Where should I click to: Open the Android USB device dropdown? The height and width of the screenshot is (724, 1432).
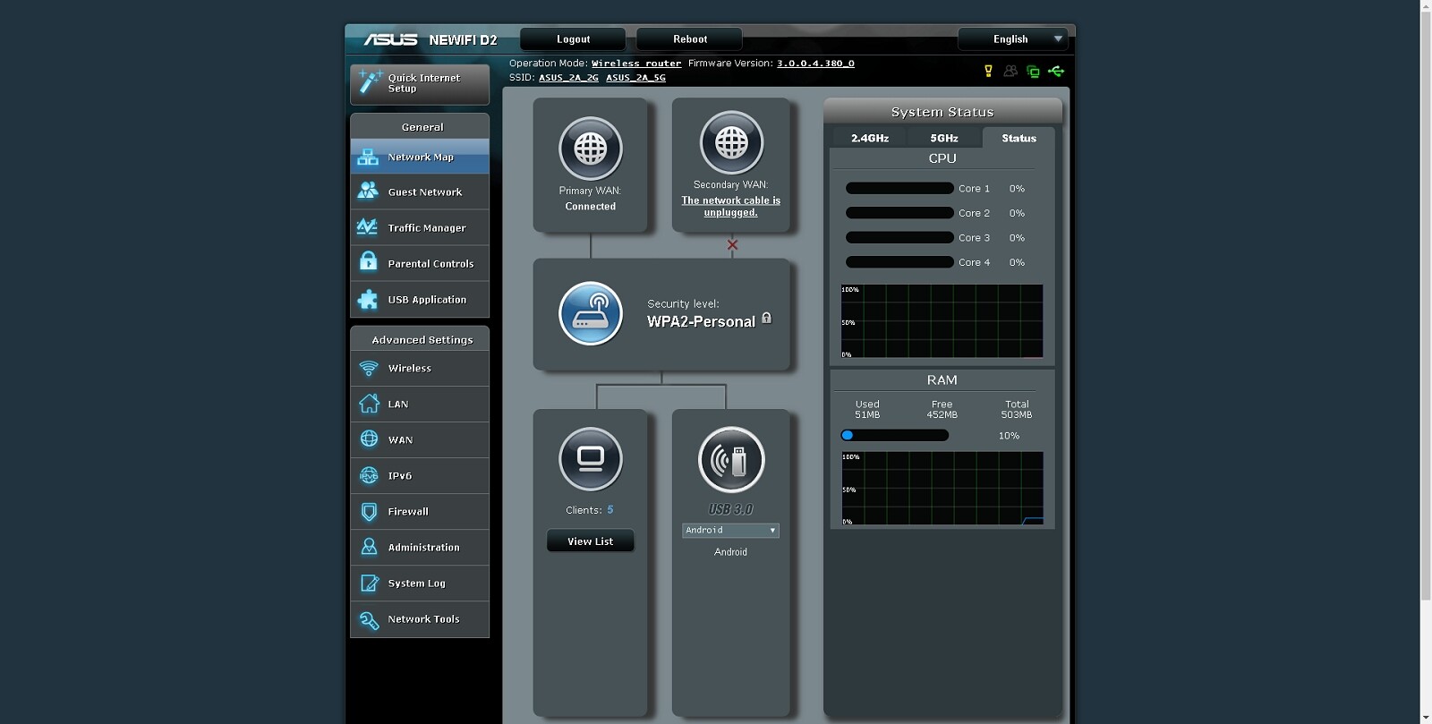click(730, 530)
